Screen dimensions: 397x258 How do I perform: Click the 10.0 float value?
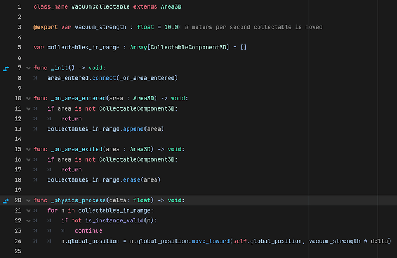[x=171, y=27]
